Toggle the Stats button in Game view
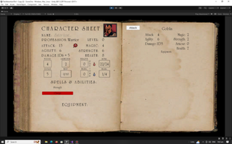 (x=220, y=14)
